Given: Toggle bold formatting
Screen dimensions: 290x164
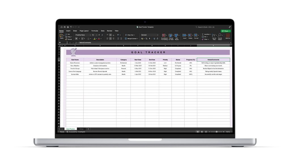Looking at the screenshot, I should click(x=76, y=39).
